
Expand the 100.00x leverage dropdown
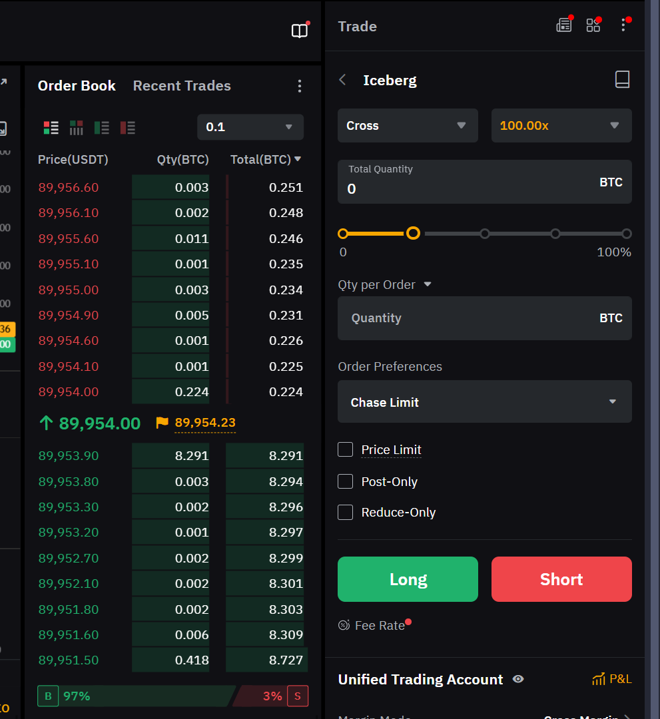click(x=561, y=126)
